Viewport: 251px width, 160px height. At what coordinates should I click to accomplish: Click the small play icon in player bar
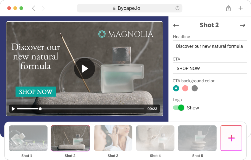(13, 109)
